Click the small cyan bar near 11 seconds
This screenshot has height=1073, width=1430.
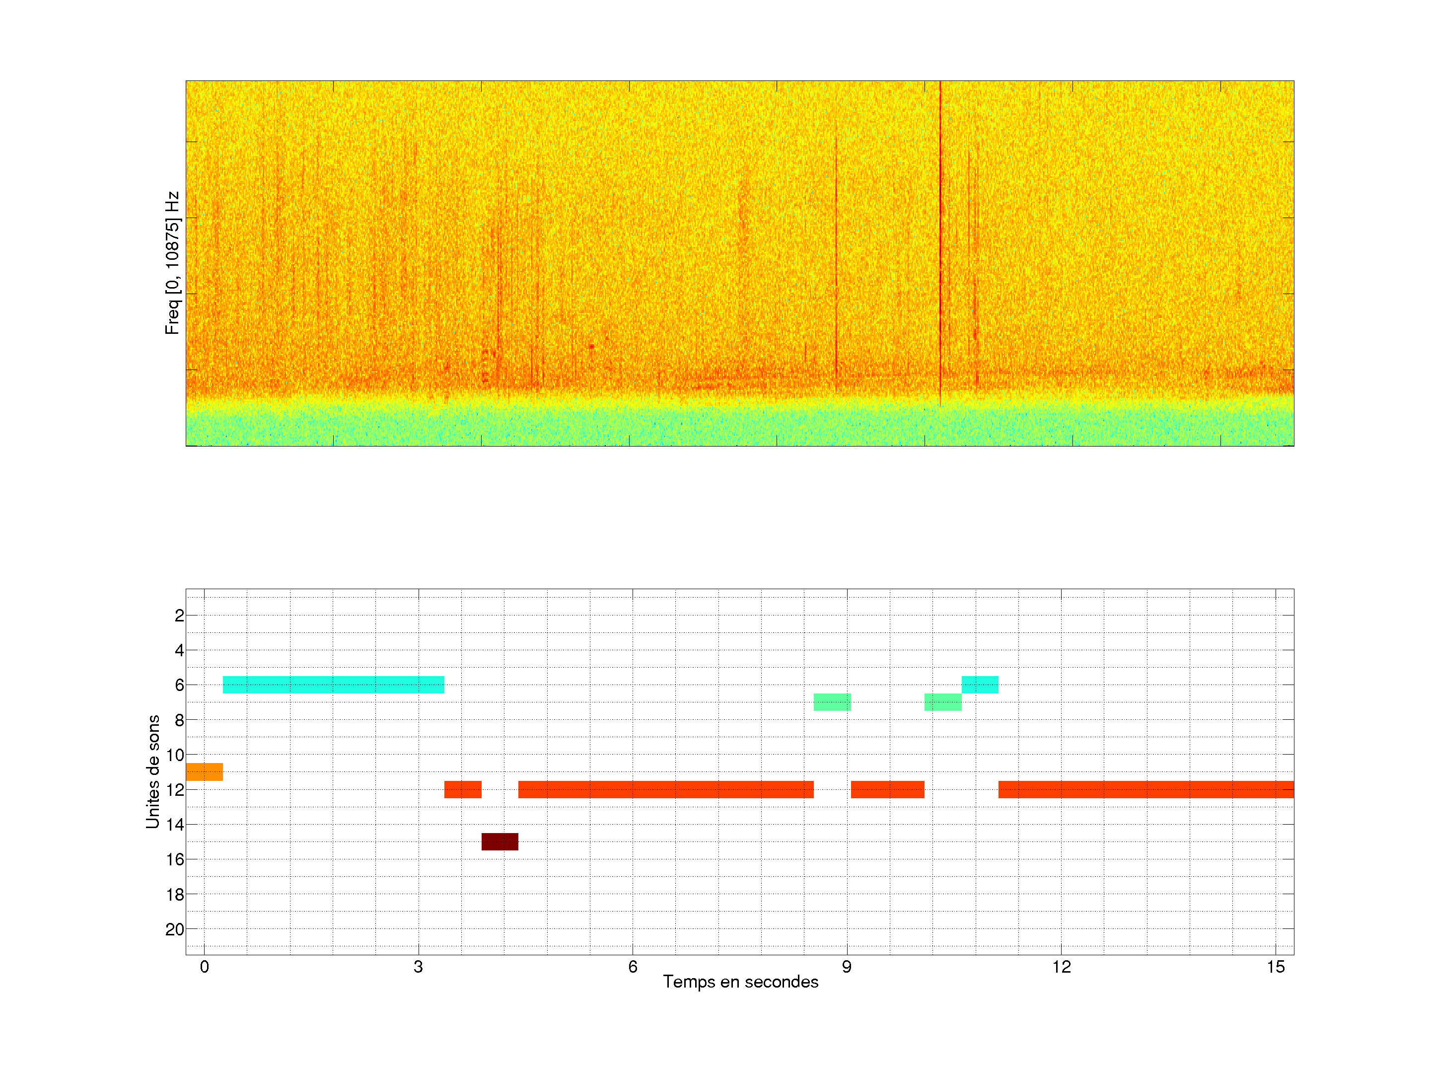tap(980, 685)
